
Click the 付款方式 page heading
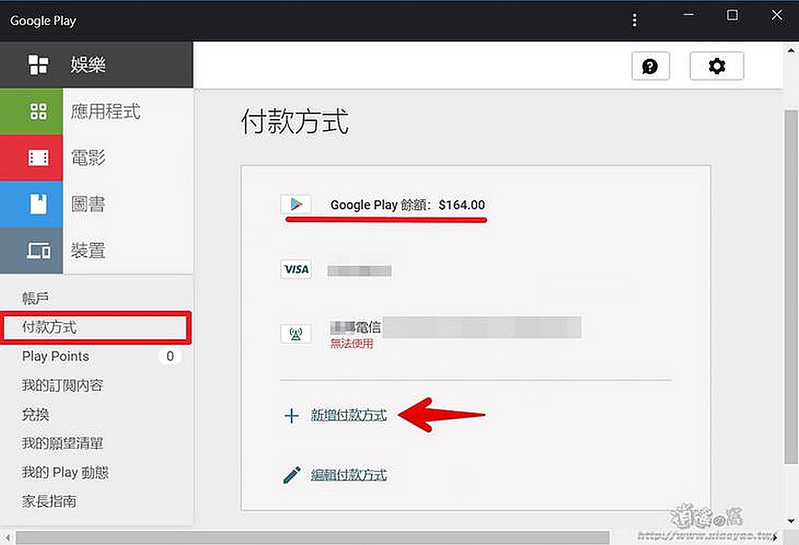click(x=295, y=121)
